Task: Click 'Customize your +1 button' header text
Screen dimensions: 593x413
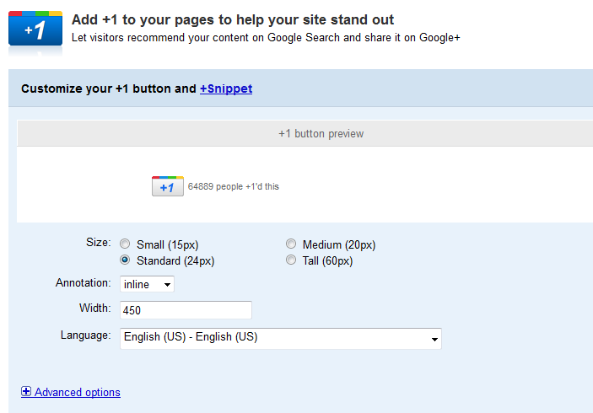Action: (109, 88)
